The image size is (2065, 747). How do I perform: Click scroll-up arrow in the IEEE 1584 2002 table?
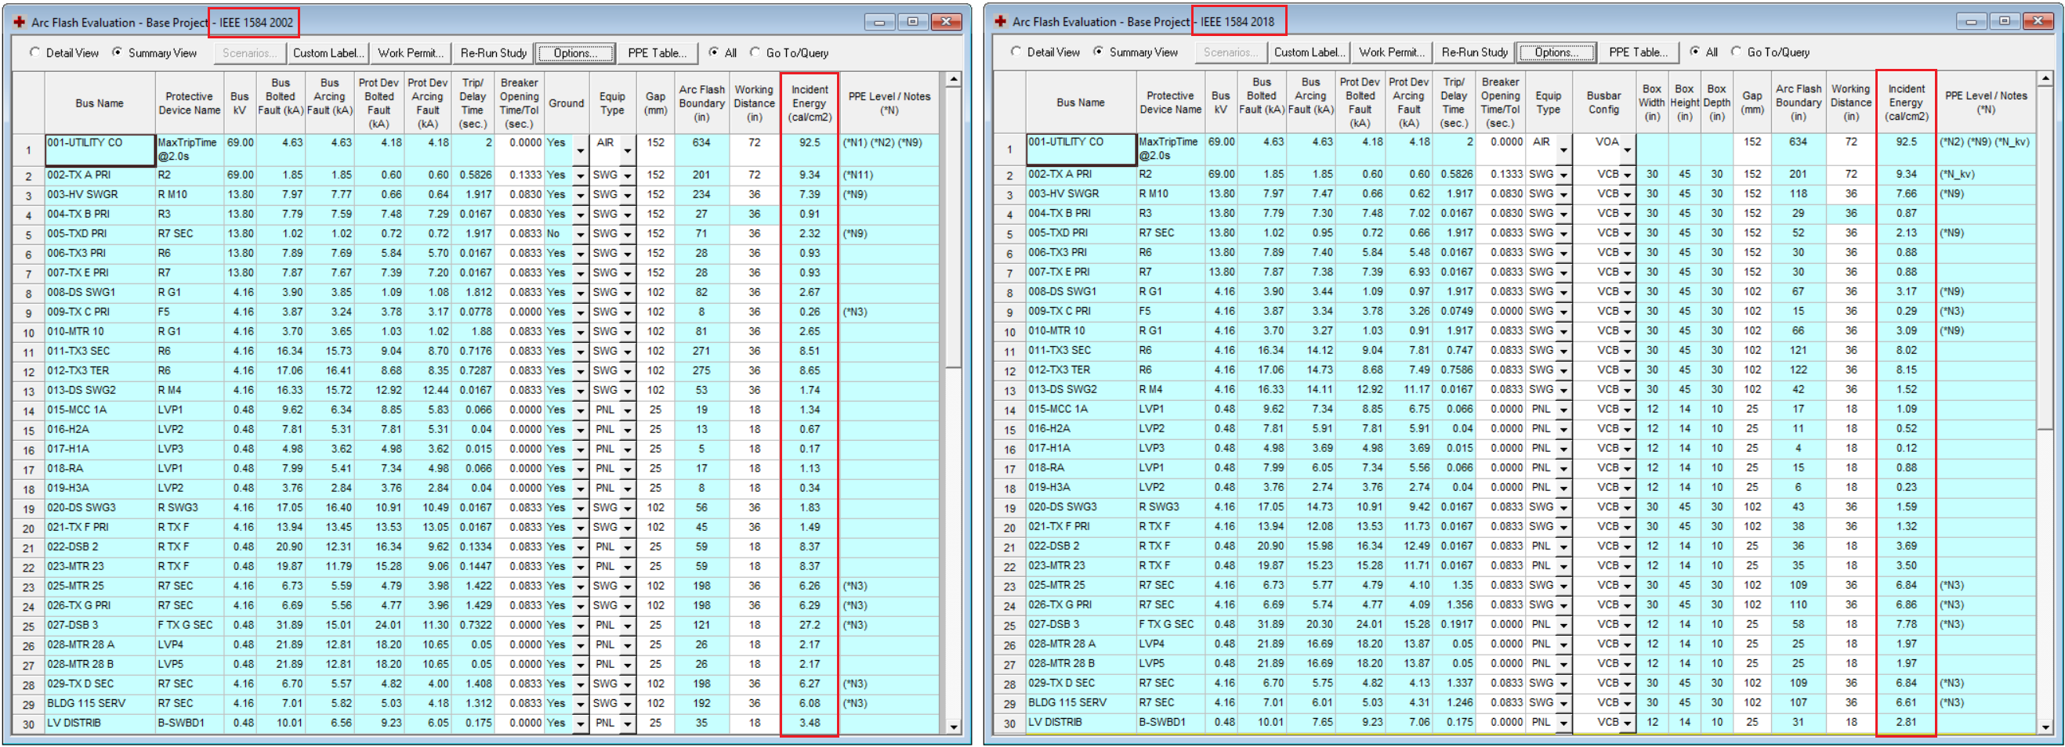click(x=953, y=80)
